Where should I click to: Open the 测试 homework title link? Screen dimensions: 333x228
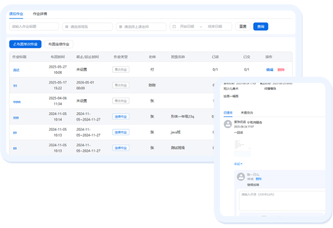pos(16,70)
